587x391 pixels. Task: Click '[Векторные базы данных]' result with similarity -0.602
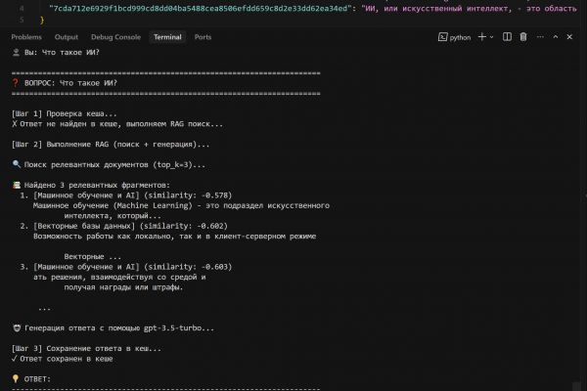tap(123, 226)
